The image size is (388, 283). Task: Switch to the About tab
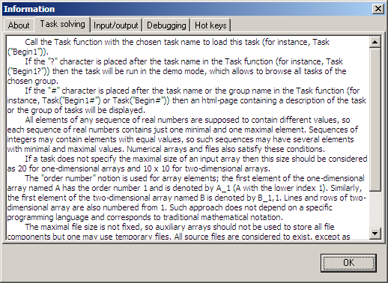19,25
